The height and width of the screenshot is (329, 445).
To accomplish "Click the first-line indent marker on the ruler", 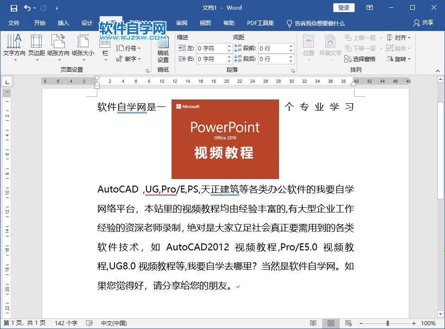I will tap(97, 78).
